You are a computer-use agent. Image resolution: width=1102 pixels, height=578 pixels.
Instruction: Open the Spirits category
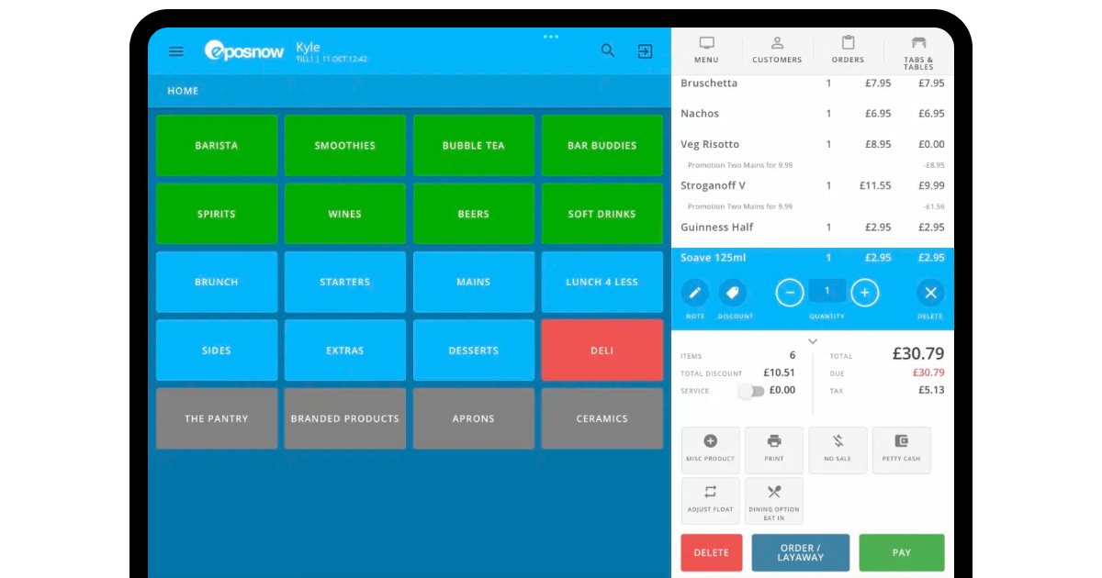pos(217,214)
